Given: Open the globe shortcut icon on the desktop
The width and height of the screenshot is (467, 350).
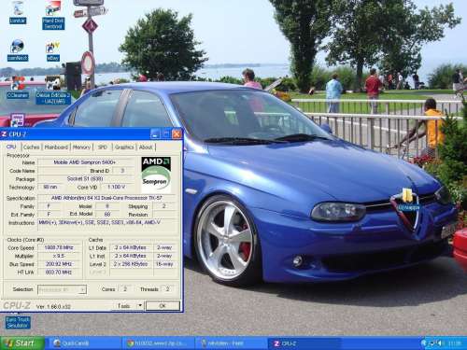Looking at the screenshot, I should (18, 50).
